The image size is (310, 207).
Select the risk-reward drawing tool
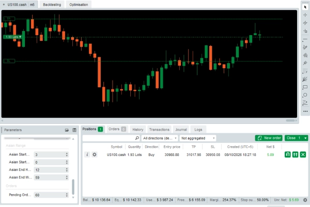(305, 103)
